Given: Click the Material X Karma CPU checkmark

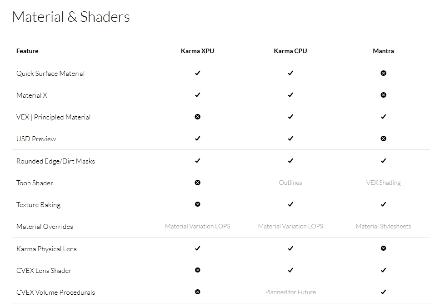Looking at the screenshot, I should coord(290,95).
